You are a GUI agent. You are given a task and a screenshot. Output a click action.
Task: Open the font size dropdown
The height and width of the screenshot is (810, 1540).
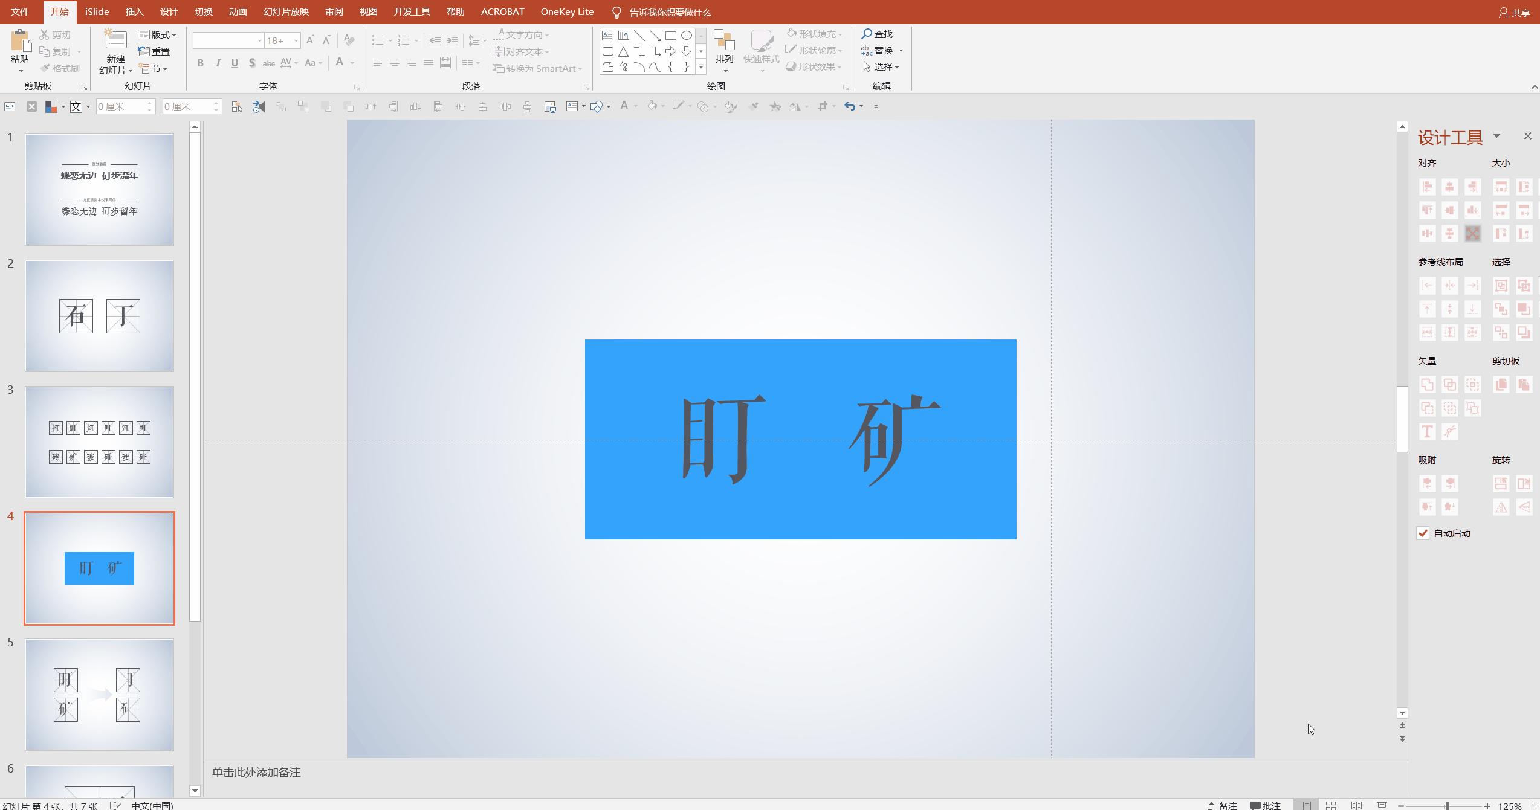pos(296,41)
